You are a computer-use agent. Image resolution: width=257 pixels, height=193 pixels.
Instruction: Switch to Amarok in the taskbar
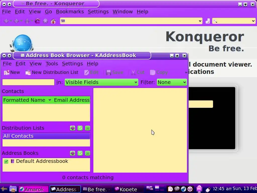coord(34,189)
